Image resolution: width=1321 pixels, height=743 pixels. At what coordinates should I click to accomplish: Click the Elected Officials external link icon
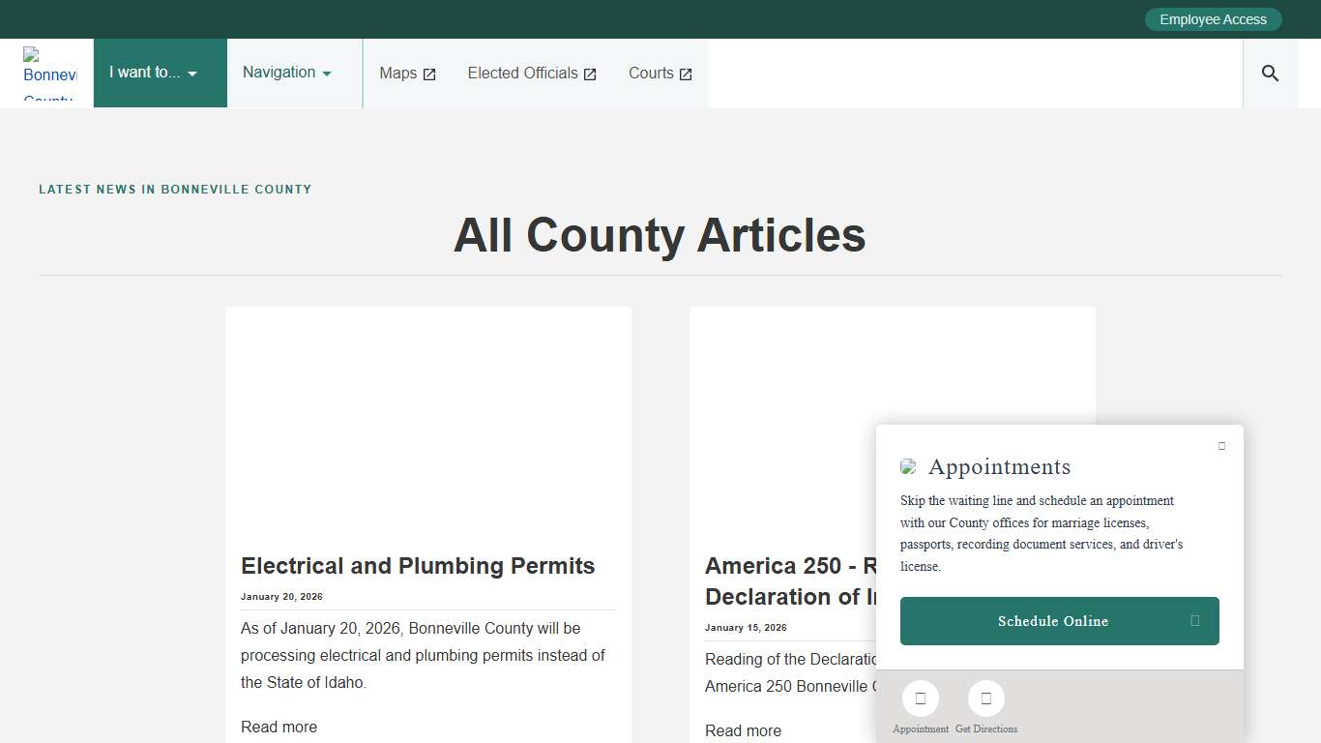coord(591,73)
